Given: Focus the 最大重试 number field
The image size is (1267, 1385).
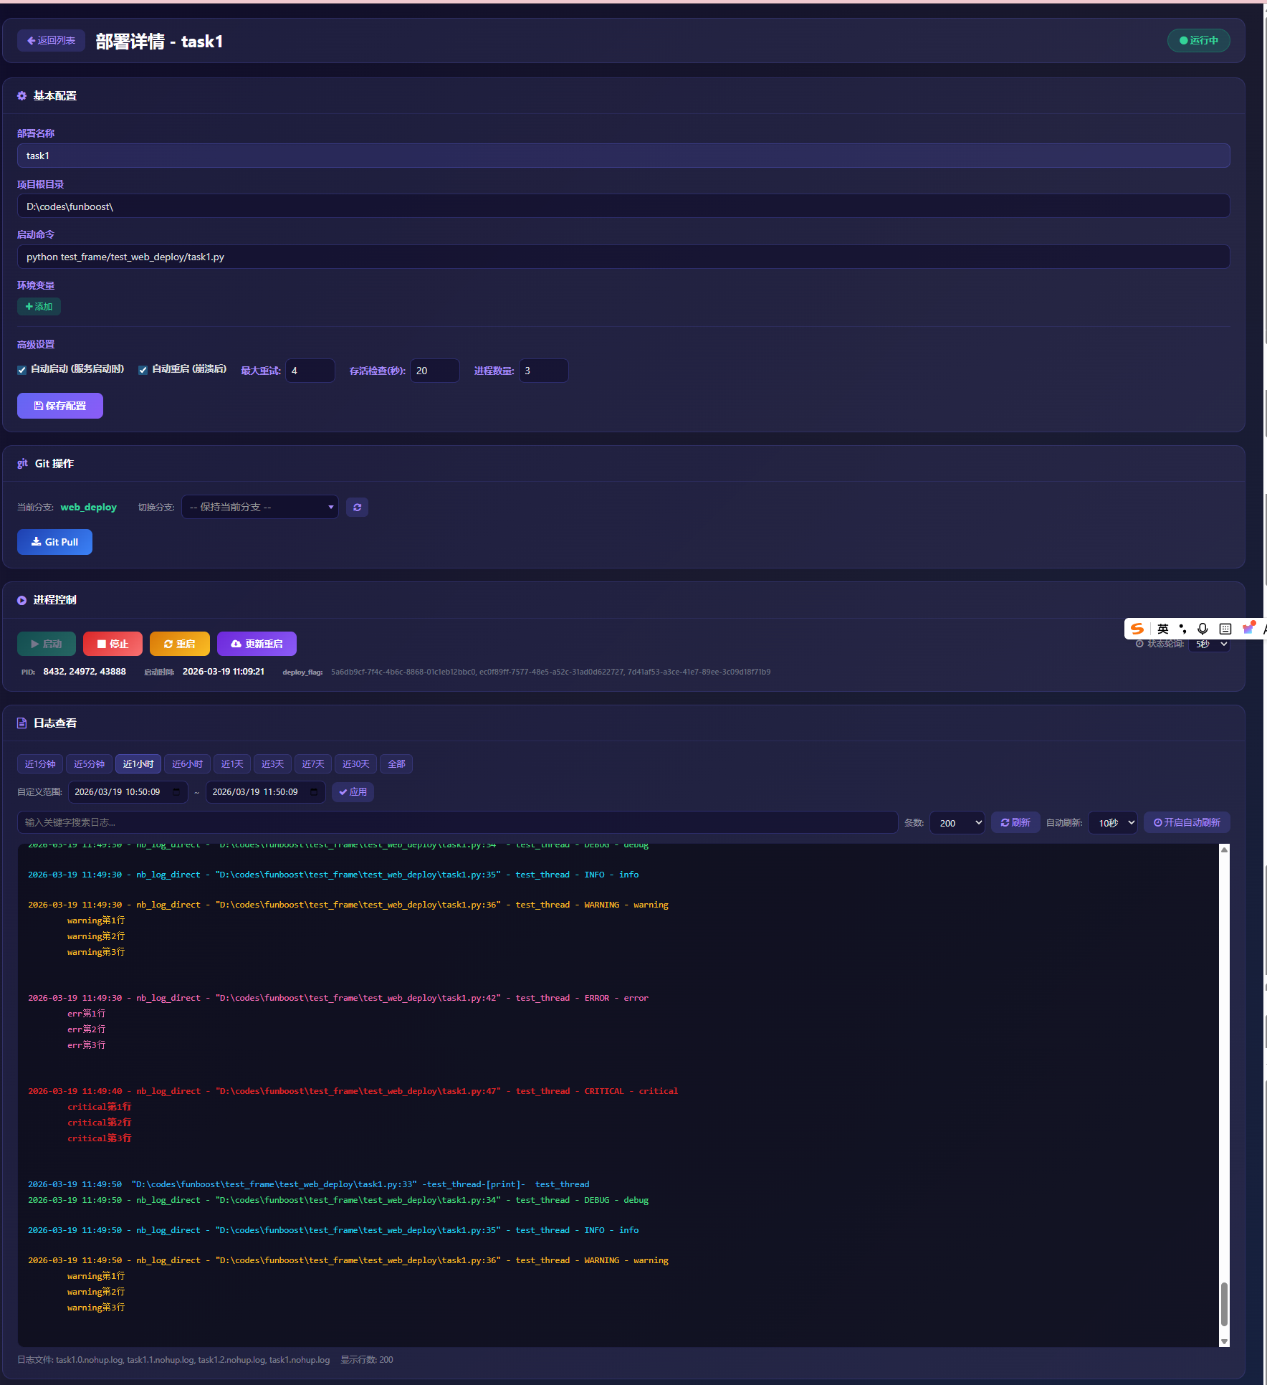Looking at the screenshot, I should (x=310, y=371).
